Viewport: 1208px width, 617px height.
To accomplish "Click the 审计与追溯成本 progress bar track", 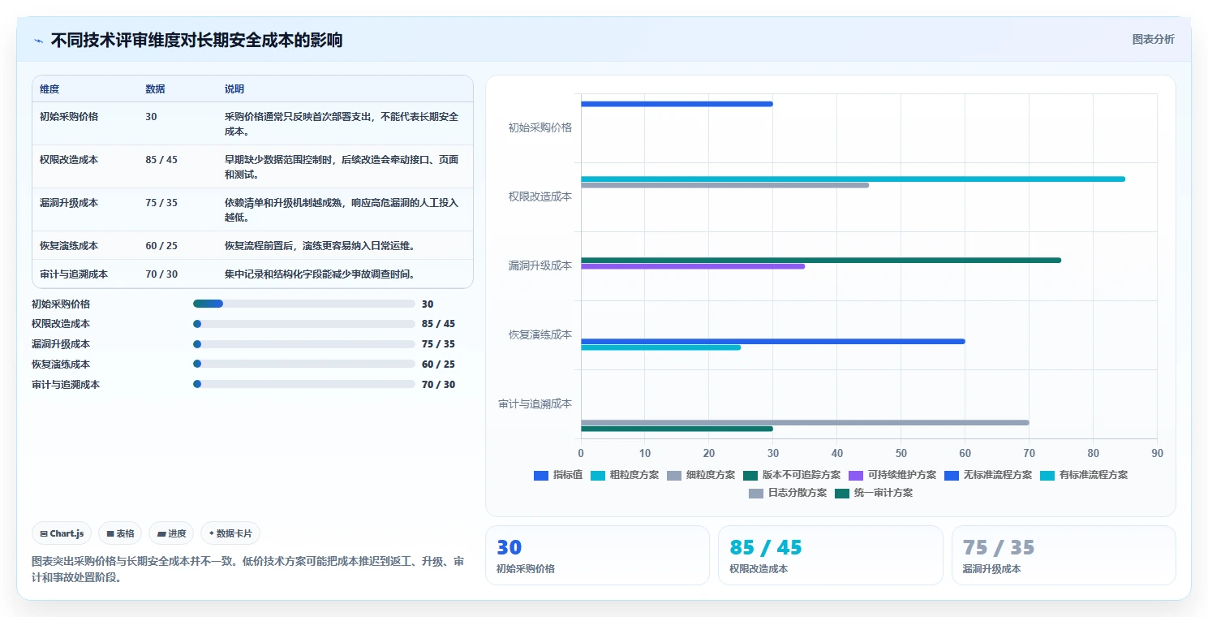I will [304, 384].
